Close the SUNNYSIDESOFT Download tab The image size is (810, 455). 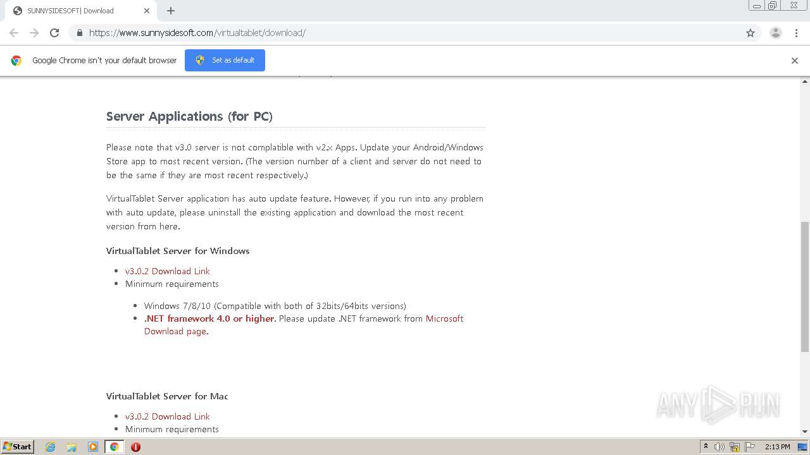(147, 11)
